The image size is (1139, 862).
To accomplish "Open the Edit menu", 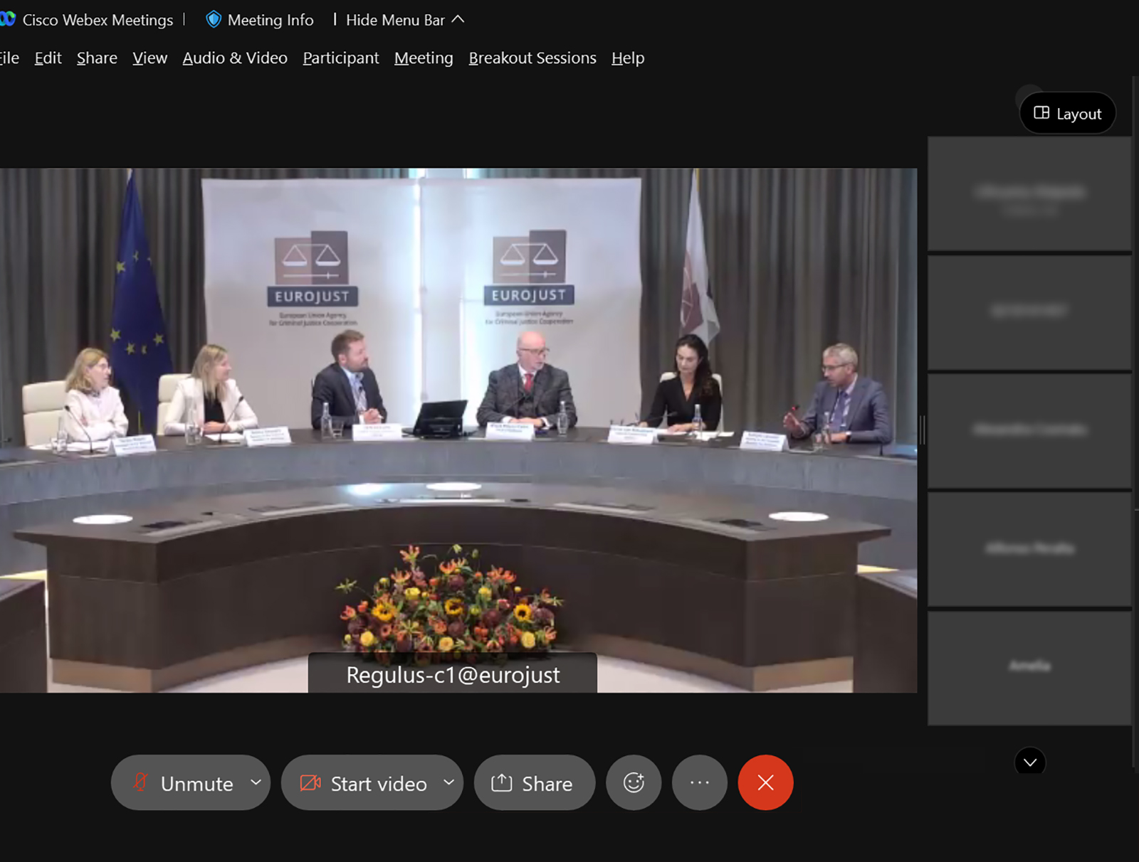I will (48, 58).
